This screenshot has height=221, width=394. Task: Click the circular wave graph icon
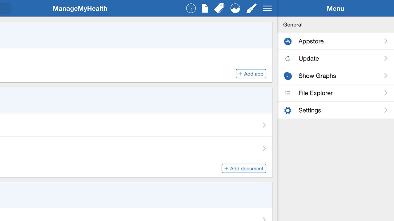click(235, 8)
